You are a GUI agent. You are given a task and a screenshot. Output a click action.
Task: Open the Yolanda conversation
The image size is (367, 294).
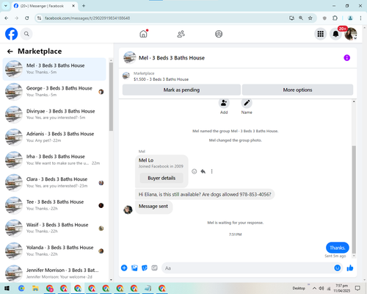tap(54, 251)
